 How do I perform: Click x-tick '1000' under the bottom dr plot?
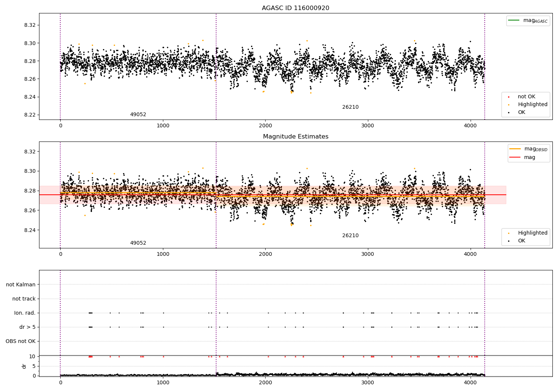tap(163, 382)
